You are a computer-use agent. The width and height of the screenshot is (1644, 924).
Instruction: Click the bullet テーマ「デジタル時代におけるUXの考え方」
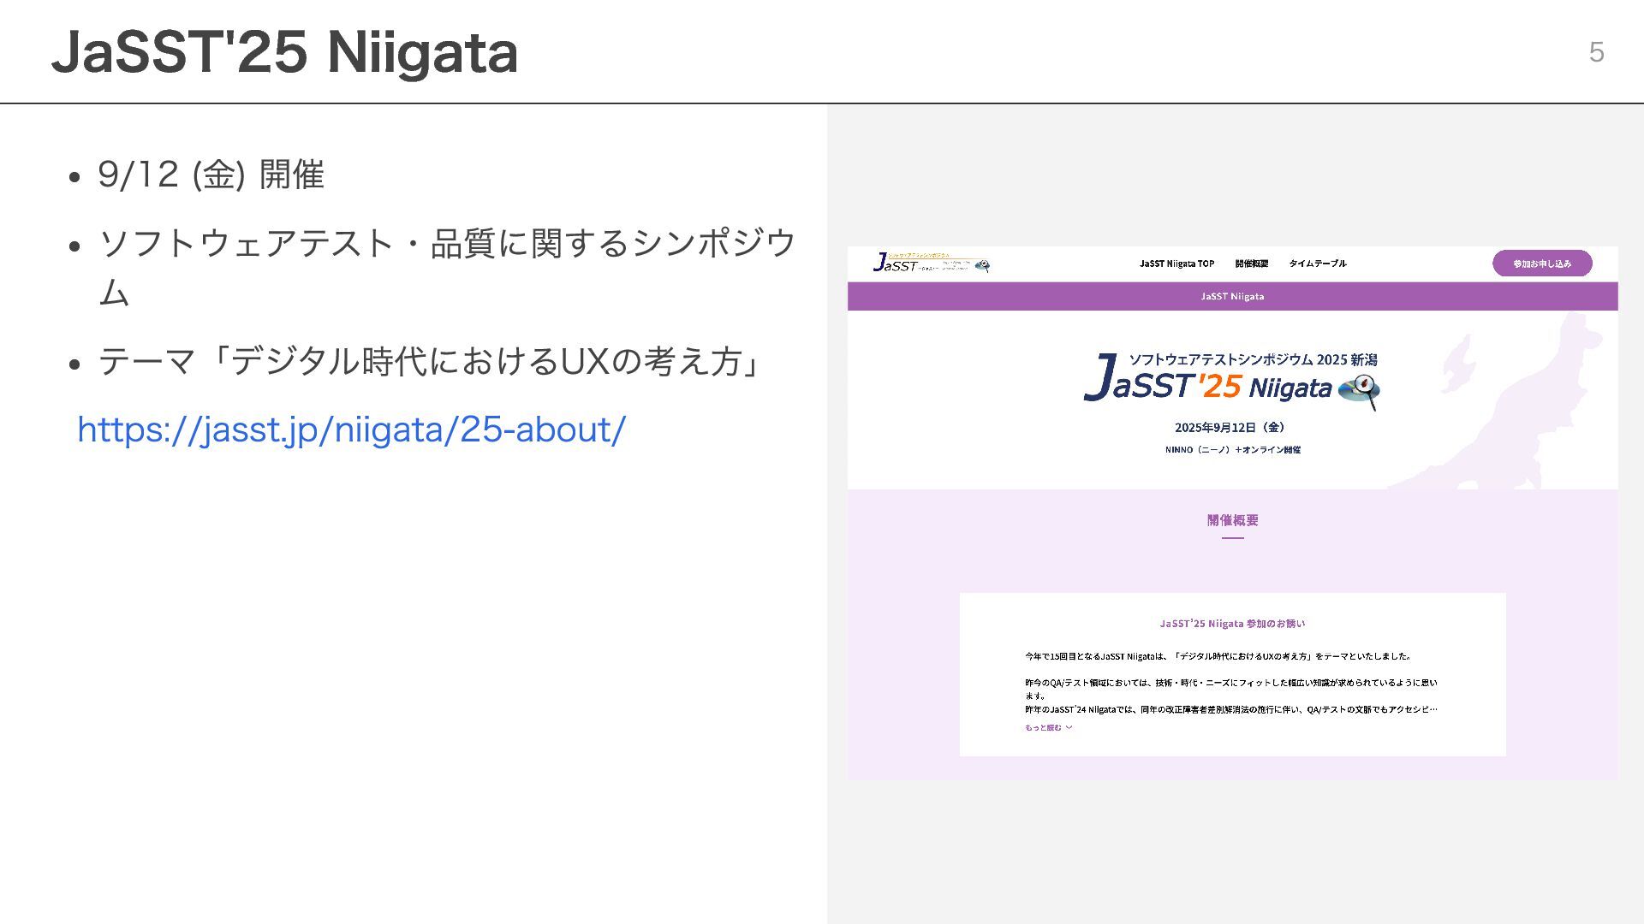(x=429, y=361)
